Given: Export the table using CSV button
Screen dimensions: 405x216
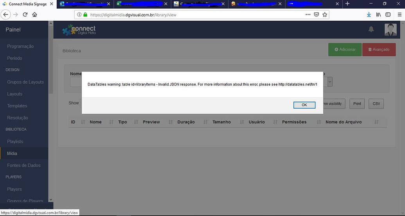Looking at the screenshot, I should point(376,104).
